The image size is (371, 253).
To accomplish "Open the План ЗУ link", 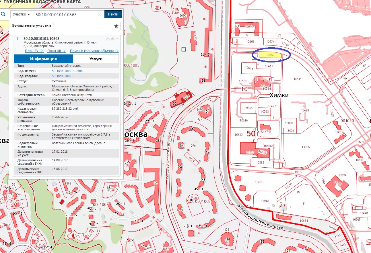I will (34, 51).
